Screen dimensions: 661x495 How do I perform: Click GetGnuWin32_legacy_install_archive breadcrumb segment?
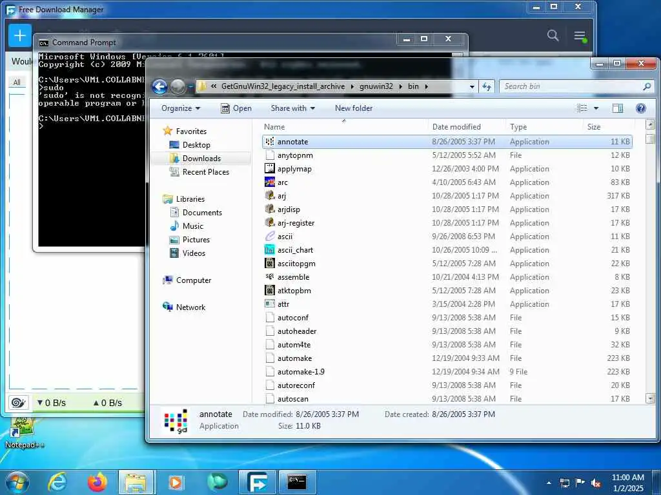tap(283, 86)
